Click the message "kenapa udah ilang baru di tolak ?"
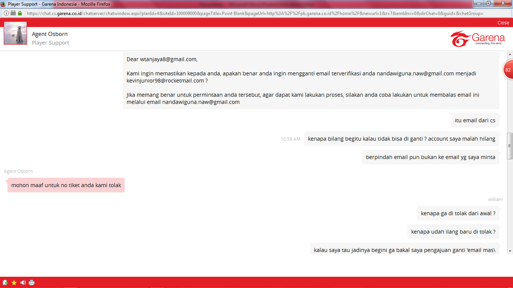513x288 pixels. tap(453, 232)
